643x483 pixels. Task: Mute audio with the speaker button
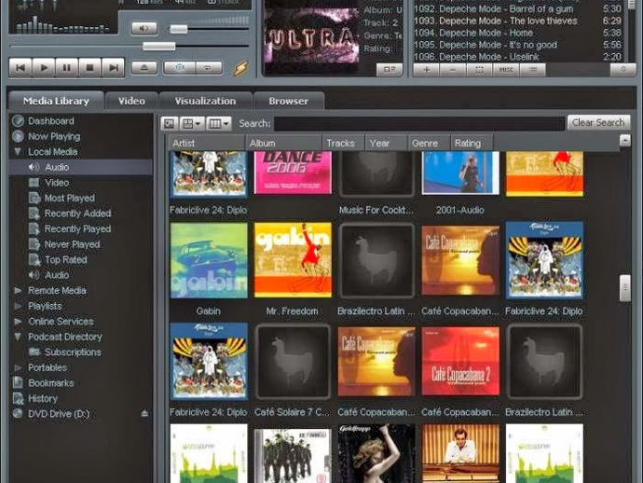coord(144,28)
